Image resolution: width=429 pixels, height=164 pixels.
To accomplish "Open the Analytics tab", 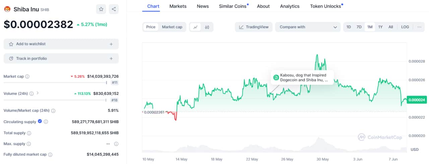I will (290, 6).
